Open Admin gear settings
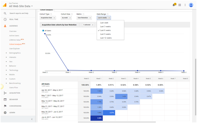197x123 pixels. [x=5, y=113]
